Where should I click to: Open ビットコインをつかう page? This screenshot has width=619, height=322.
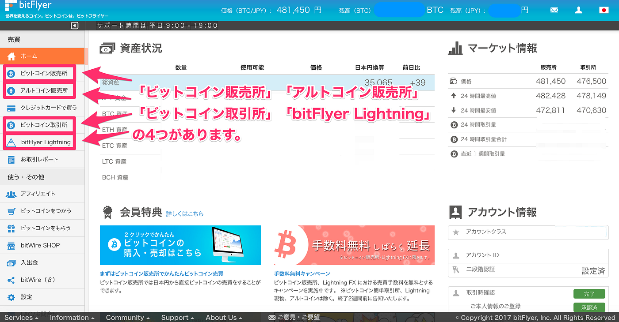click(x=42, y=211)
